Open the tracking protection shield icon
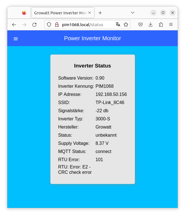The image size is (185, 216). click(49, 25)
